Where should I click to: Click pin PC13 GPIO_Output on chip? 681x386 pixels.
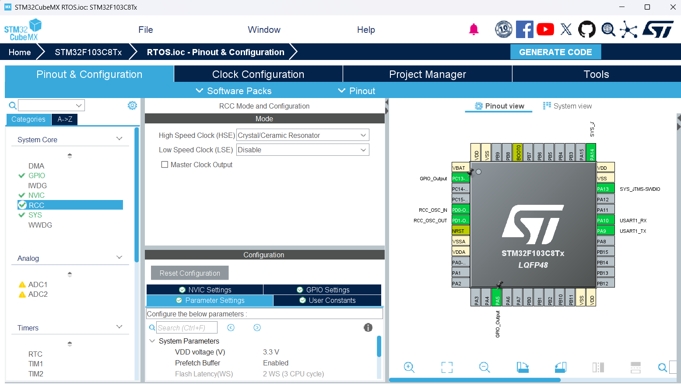pyautogui.click(x=461, y=178)
